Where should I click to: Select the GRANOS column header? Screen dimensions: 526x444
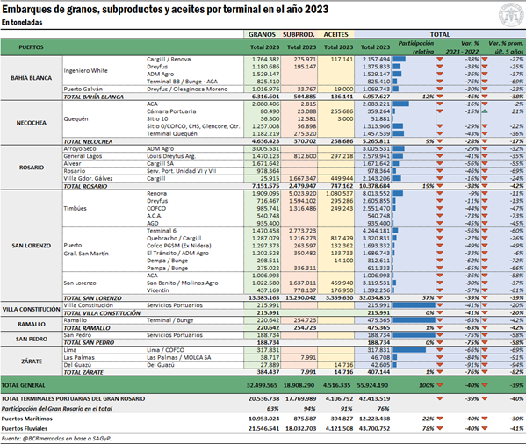coord(262,34)
